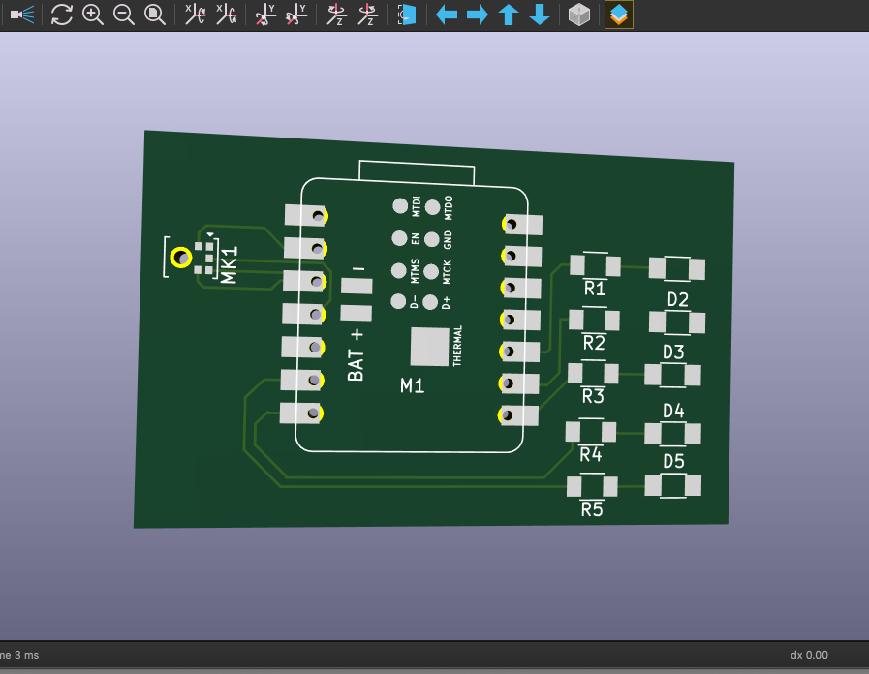Pan the board down with arrow
Image resolution: width=869 pixels, height=674 pixels.
(x=540, y=15)
